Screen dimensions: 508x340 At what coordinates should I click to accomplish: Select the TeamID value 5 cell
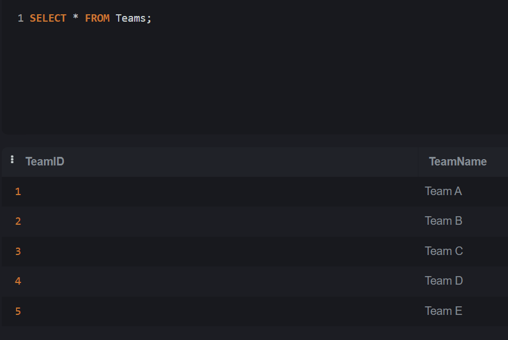coord(210,311)
